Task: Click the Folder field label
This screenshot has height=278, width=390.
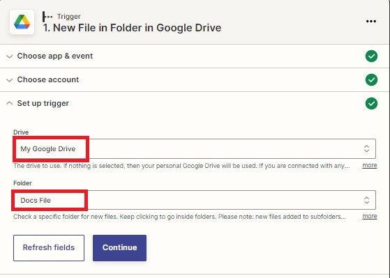Action: (22, 183)
